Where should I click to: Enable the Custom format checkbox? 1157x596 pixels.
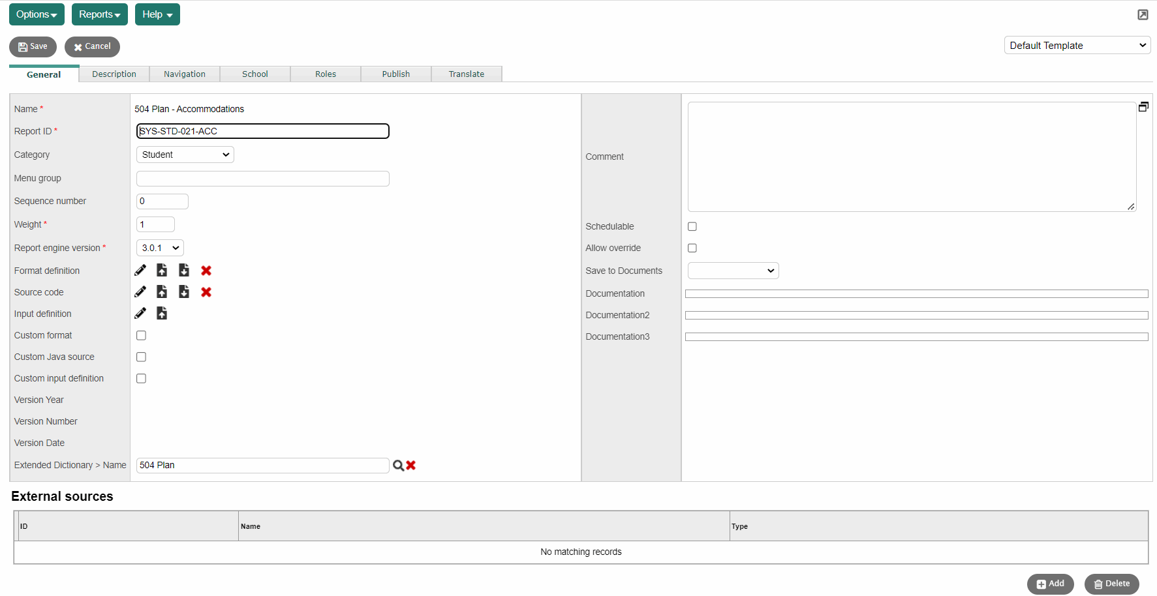pyautogui.click(x=141, y=336)
